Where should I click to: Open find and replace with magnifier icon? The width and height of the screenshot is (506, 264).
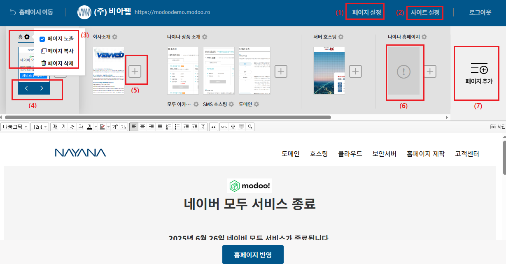250,127
